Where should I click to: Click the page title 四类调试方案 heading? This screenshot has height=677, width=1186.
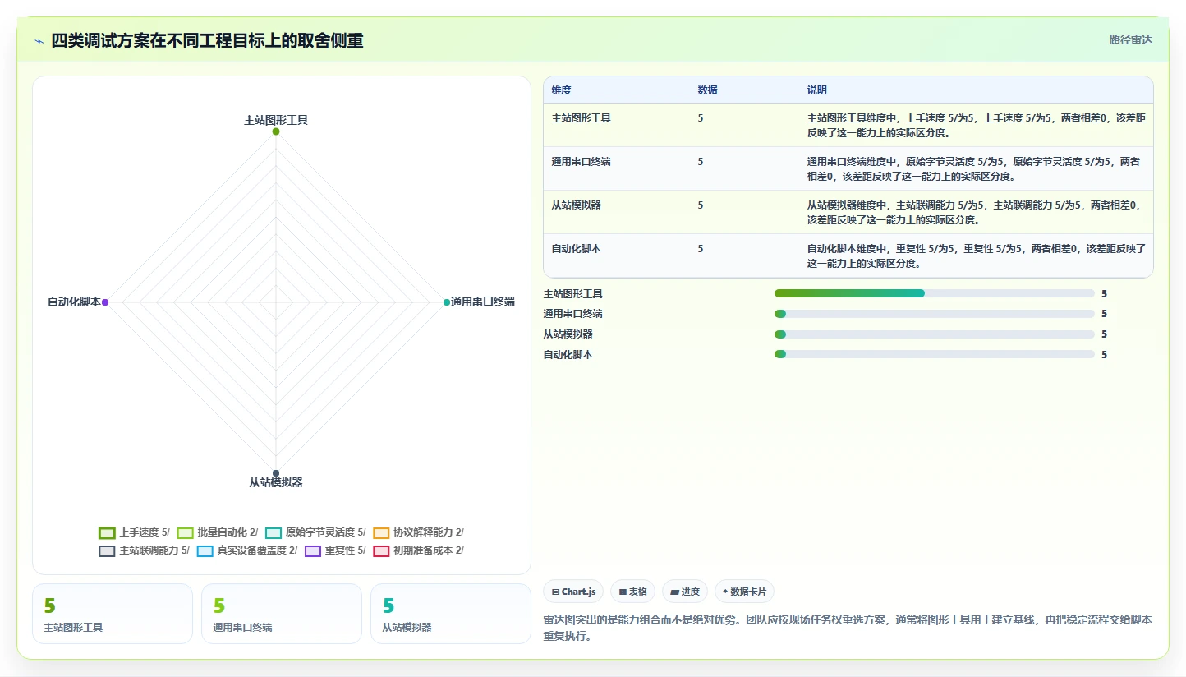click(207, 40)
